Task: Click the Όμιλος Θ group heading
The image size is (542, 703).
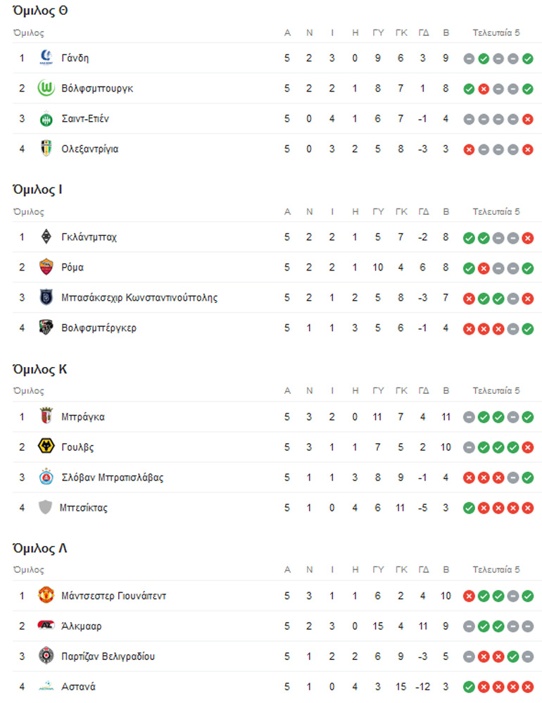Action: [x=40, y=11]
